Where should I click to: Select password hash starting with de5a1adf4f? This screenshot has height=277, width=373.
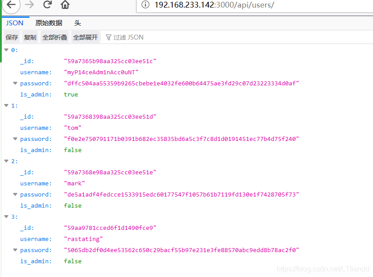click(x=182, y=195)
